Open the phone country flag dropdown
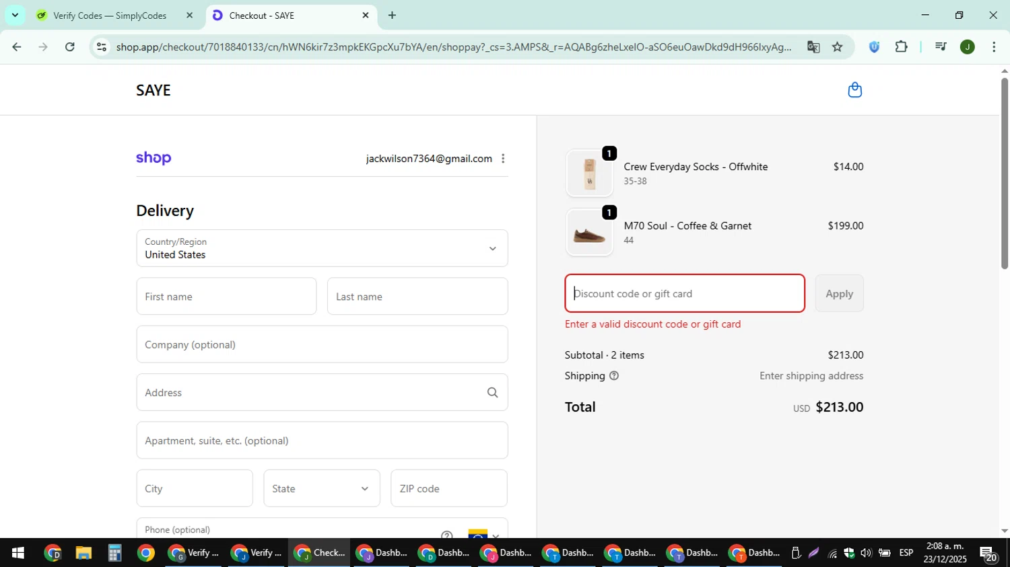This screenshot has height=567, width=1010. click(484, 535)
